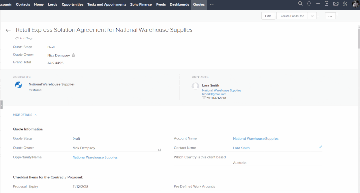Image resolution: width=360 pixels, height=193 pixels.
Task: Click National Warehouse Supplies account card name
Action: coord(52,84)
